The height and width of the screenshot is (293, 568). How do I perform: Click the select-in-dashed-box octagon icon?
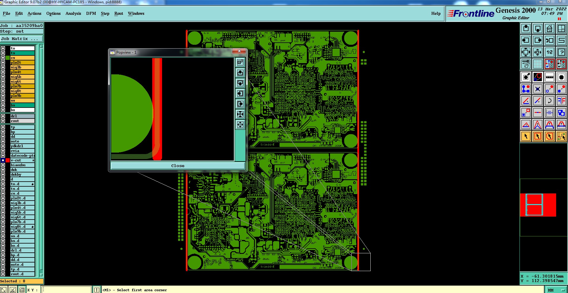[561, 77]
